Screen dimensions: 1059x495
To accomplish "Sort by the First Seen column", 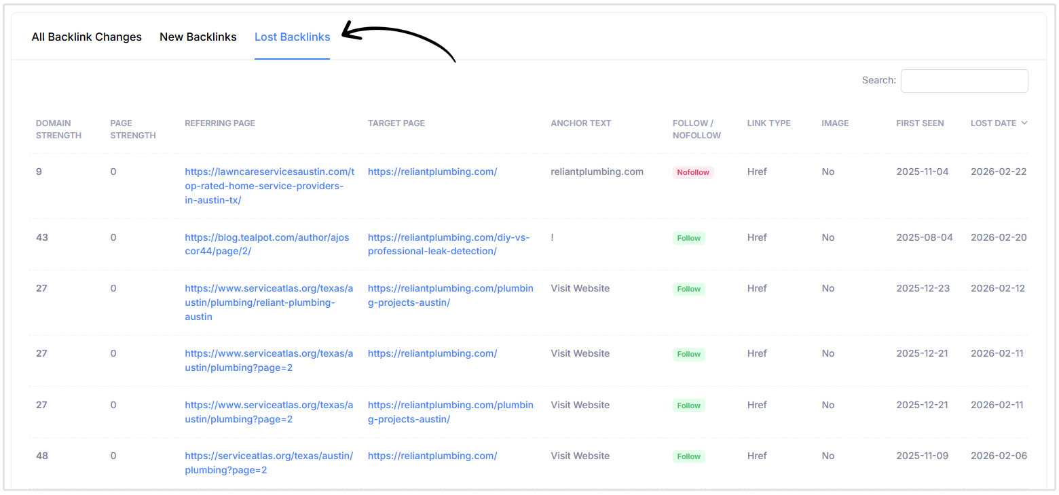I will pos(919,123).
